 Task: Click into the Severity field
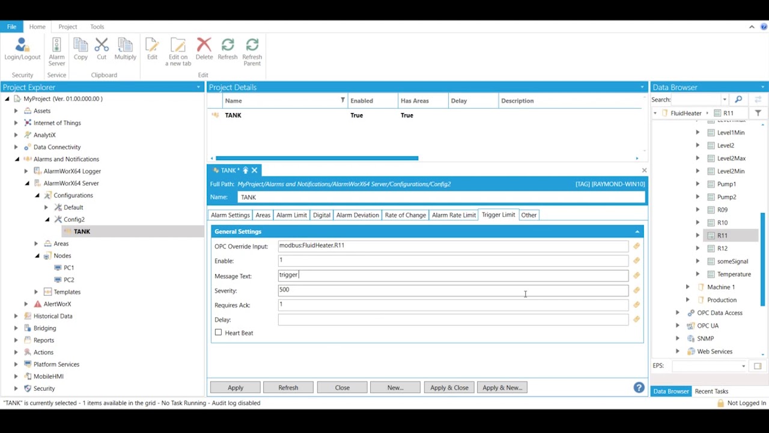click(453, 290)
